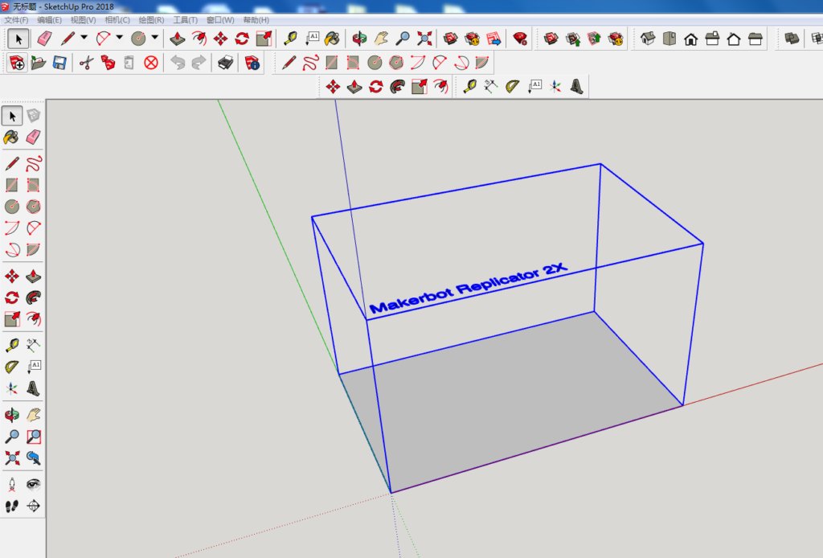The width and height of the screenshot is (823, 558).
Task: Undo the last action
Action: click(x=178, y=63)
